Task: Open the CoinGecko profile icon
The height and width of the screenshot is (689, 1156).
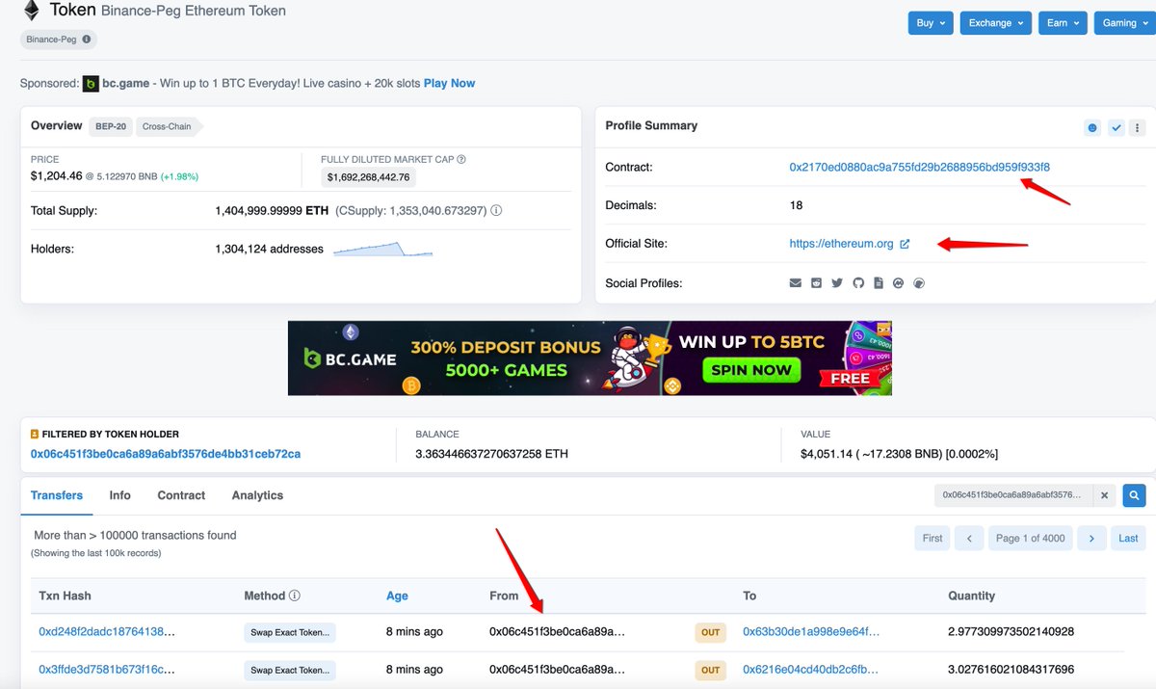Action: point(919,283)
